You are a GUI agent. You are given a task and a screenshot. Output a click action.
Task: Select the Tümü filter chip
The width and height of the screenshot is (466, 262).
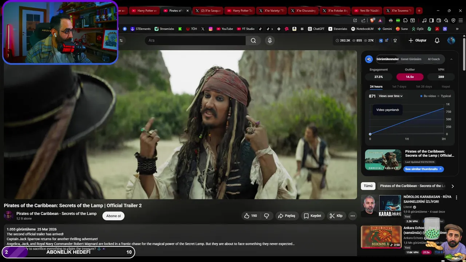coord(368,186)
